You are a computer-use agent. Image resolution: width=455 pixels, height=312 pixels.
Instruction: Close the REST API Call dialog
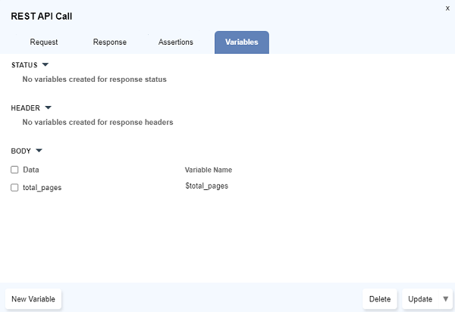coord(447,8)
